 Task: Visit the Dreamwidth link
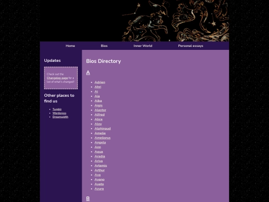click(60, 117)
